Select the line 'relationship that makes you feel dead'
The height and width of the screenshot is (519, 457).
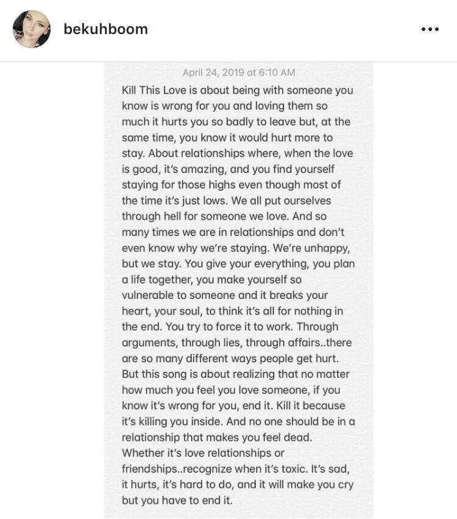(217, 437)
